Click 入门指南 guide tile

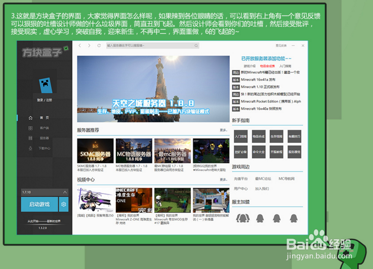click(x=241, y=136)
